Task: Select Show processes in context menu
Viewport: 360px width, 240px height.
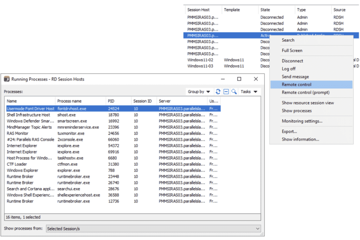Action: click(x=297, y=111)
